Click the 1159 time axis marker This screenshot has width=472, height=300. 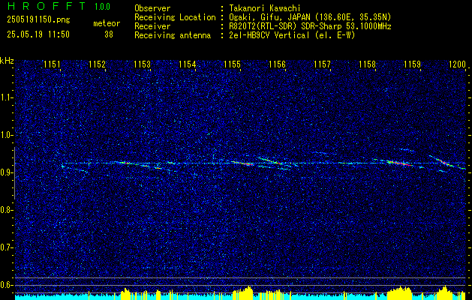(412, 64)
